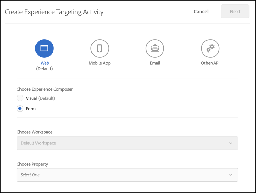Click the Choose Workspace chevron arrow
This screenshot has width=256, height=193.
[231, 143]
